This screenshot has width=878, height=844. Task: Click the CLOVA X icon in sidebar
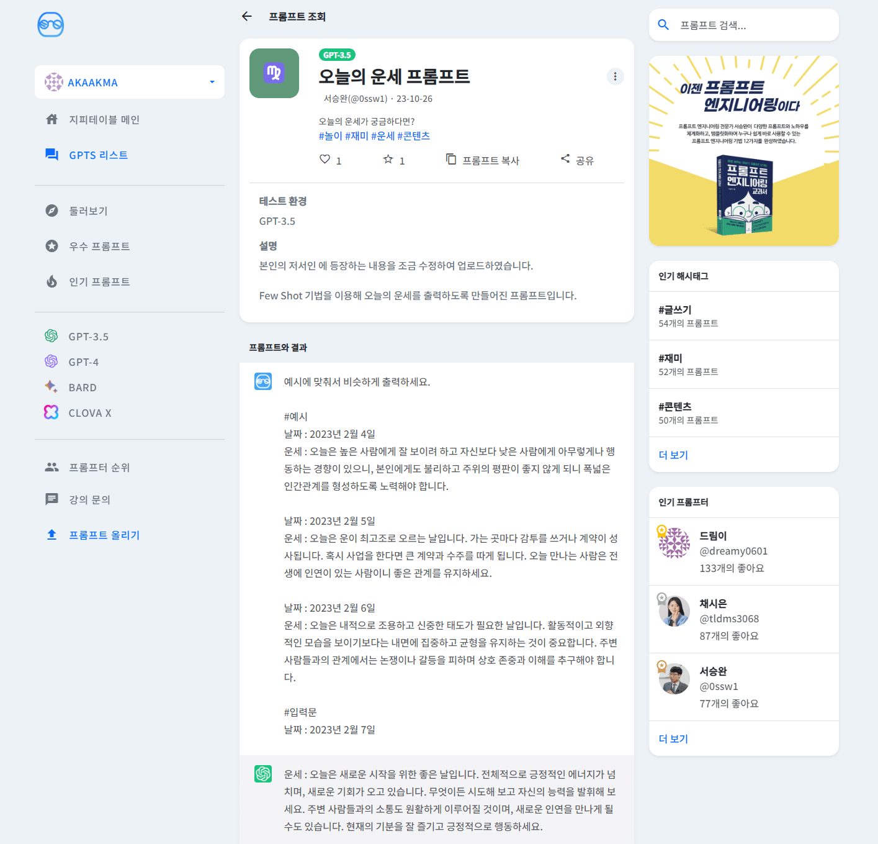[52, 412]
